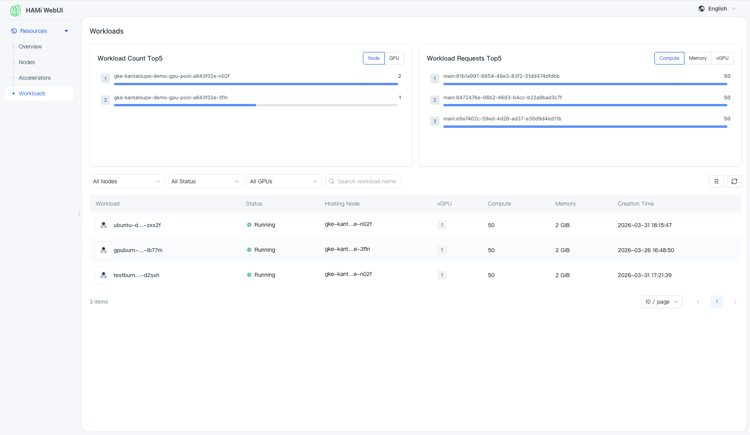Screen dimensions: 750x435
Task: Open the All Nodes filter dropdown
Action: pos(127,181)
